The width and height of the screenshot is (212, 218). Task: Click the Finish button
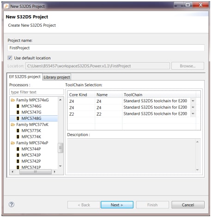[152, 205]
